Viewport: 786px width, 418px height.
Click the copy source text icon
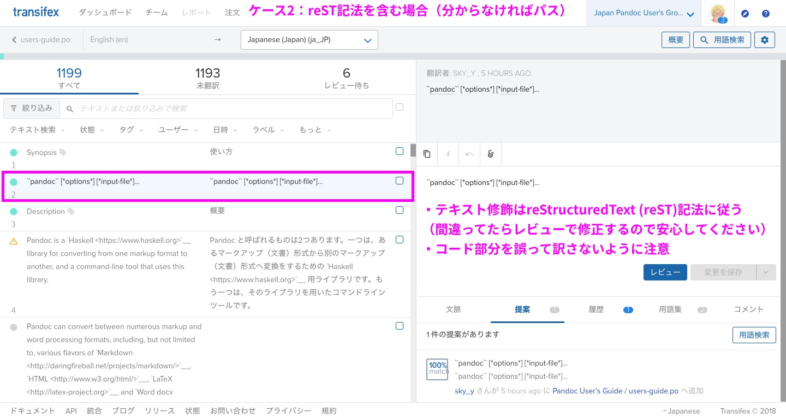click(x=427, y=154)
